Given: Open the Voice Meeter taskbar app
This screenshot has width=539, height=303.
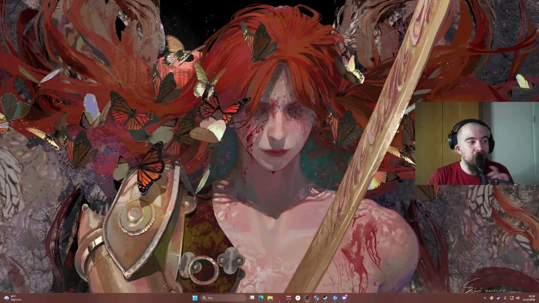Looking at the screenshot, I should click(x=288, y=298).
